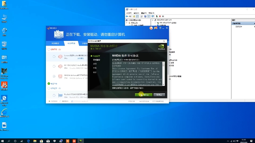Click inside the NVIDIA license agreement text box
Screen dimensions: 255x143
[137, 74]
